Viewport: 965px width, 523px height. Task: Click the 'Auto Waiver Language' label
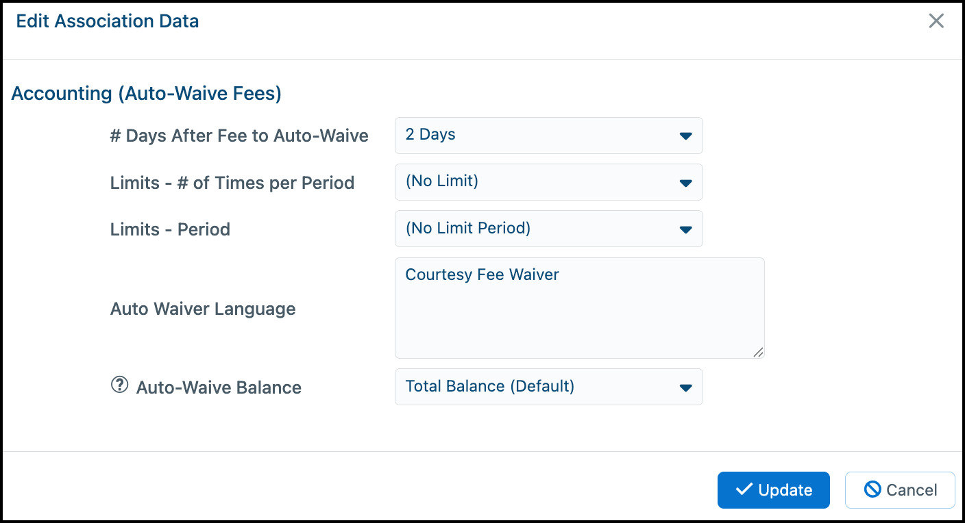(203, 309)
